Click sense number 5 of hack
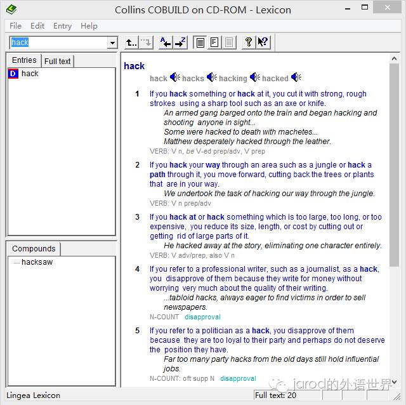 [138, 331]
